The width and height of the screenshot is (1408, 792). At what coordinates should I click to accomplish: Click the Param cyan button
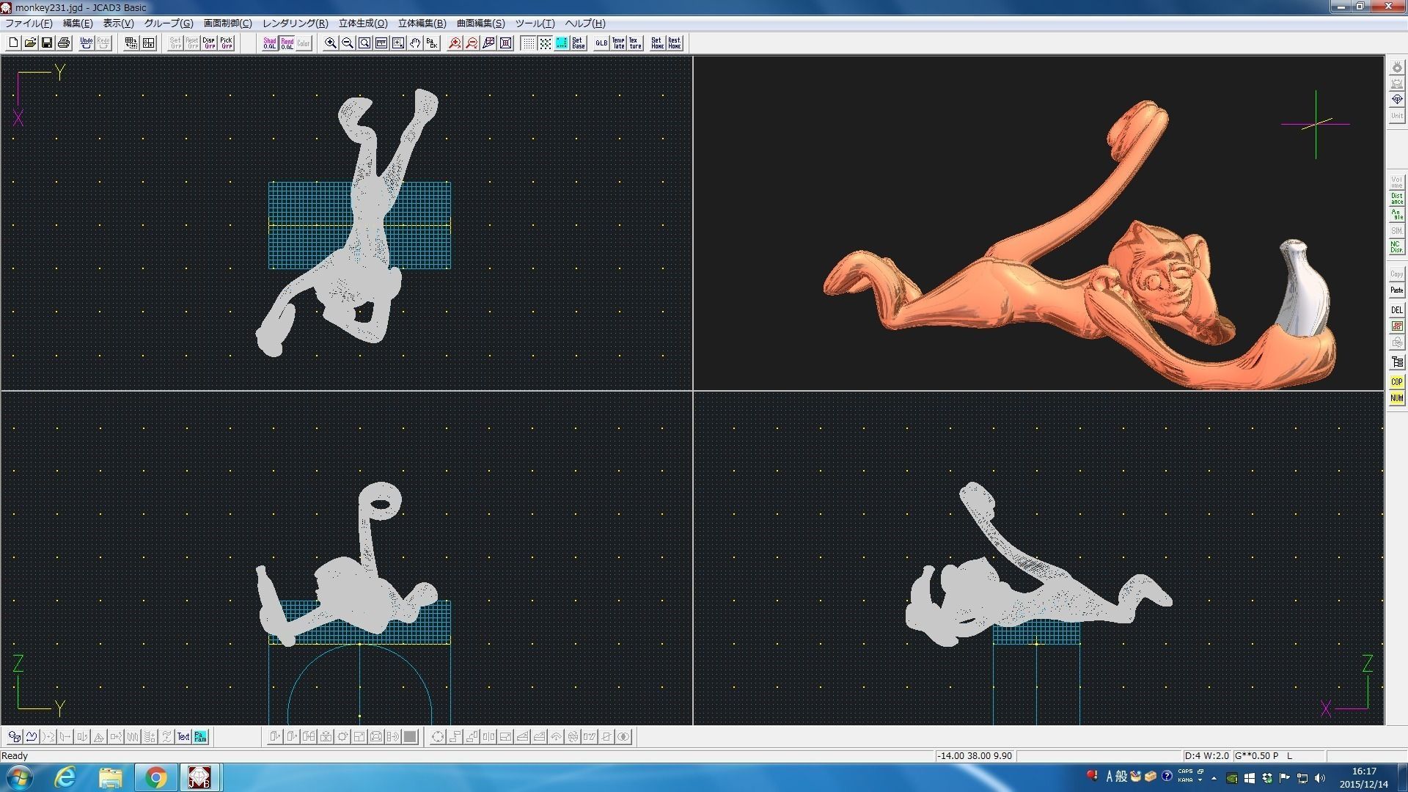(200, 737)
